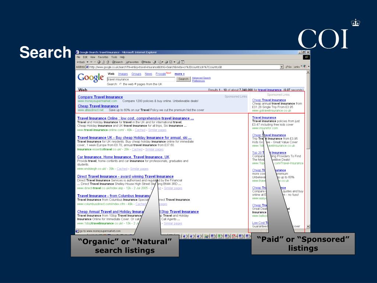Viewport: 377px width, 283px height.
Task: Open Similar pages link for endsleigh.co.uk result
Action: 139,169
